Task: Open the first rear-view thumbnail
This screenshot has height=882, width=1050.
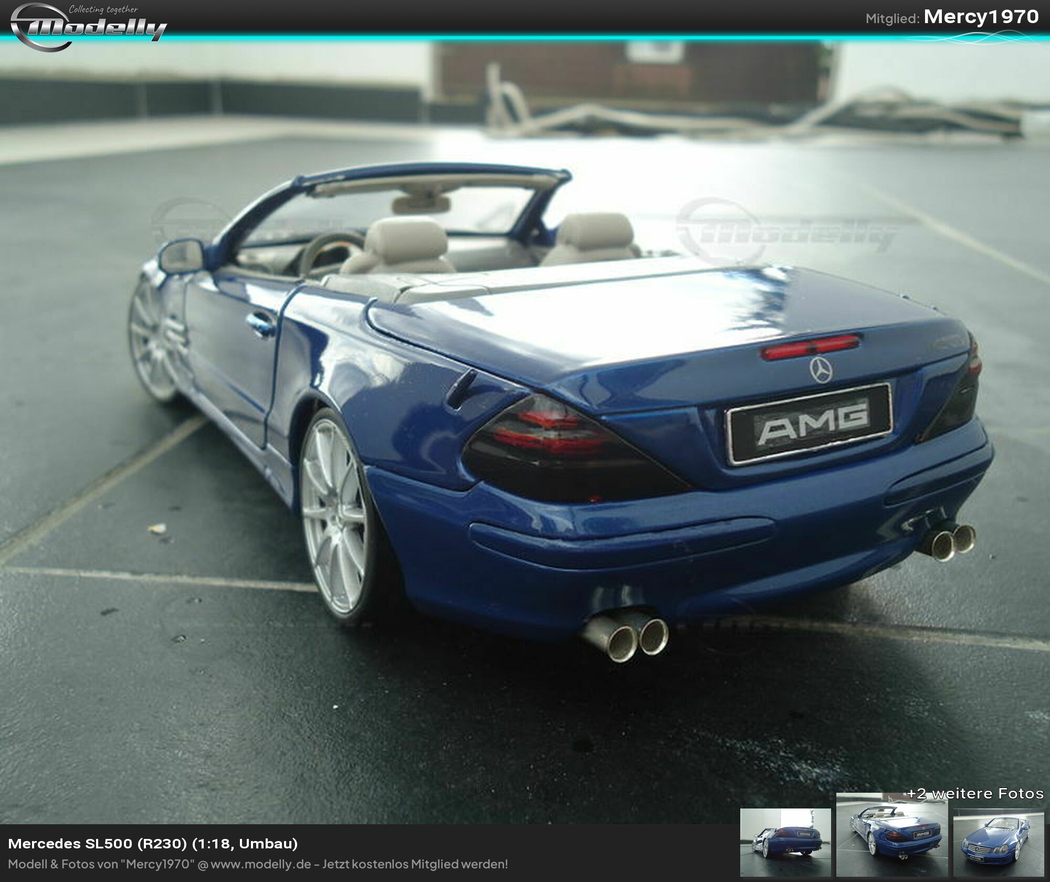Action: [785, 842]
